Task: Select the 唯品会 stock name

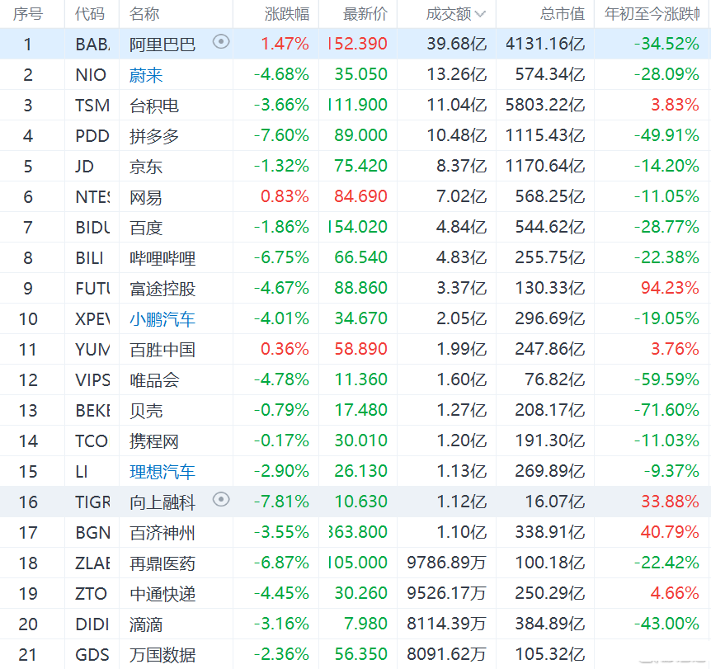Action: pyautogui.click(x=154, y=380)
